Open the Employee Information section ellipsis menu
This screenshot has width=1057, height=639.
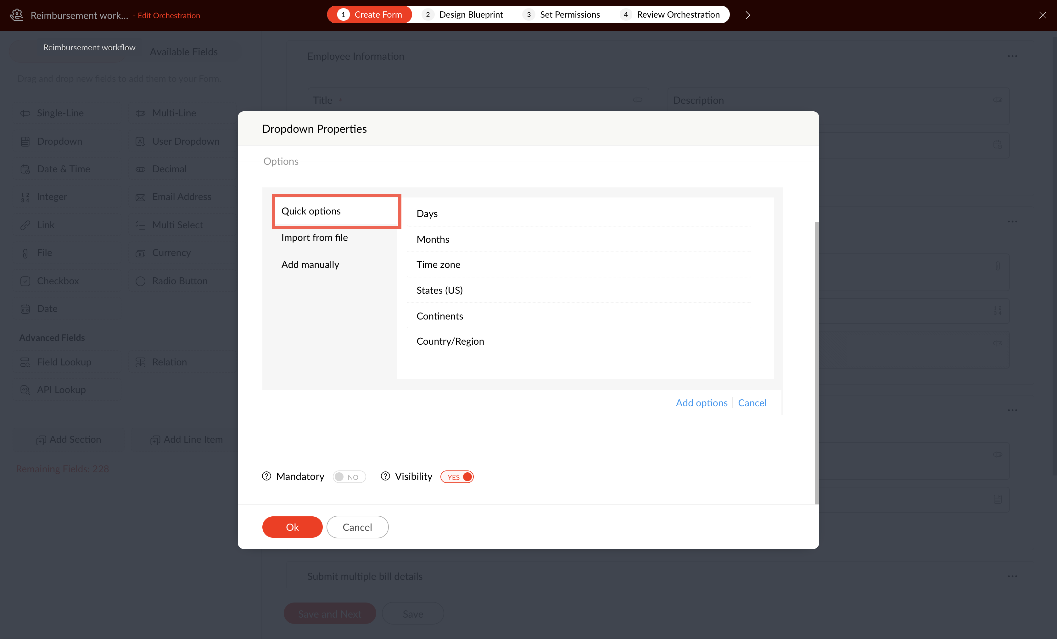click(x=1012, y=56)
